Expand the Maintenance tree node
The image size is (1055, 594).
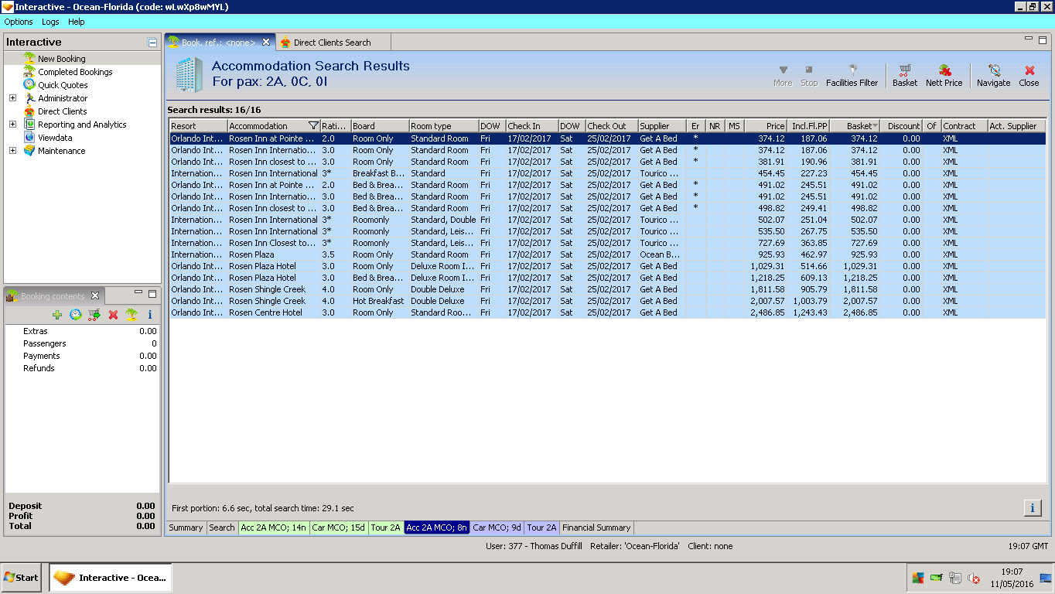(12, 151)
